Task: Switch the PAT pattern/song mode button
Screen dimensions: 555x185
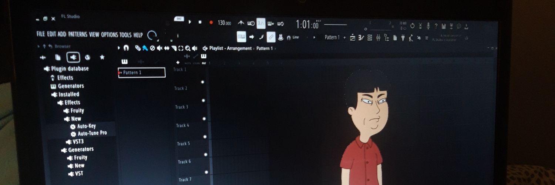Action: (179, 18)
